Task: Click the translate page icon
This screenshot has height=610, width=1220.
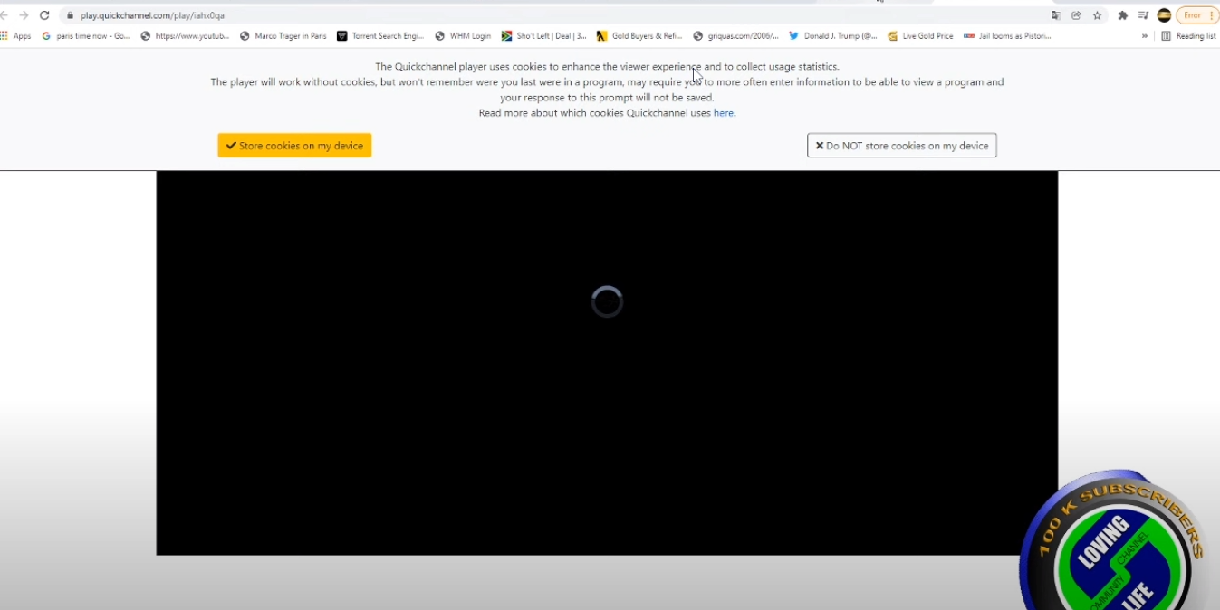Action: (1055, 15)
